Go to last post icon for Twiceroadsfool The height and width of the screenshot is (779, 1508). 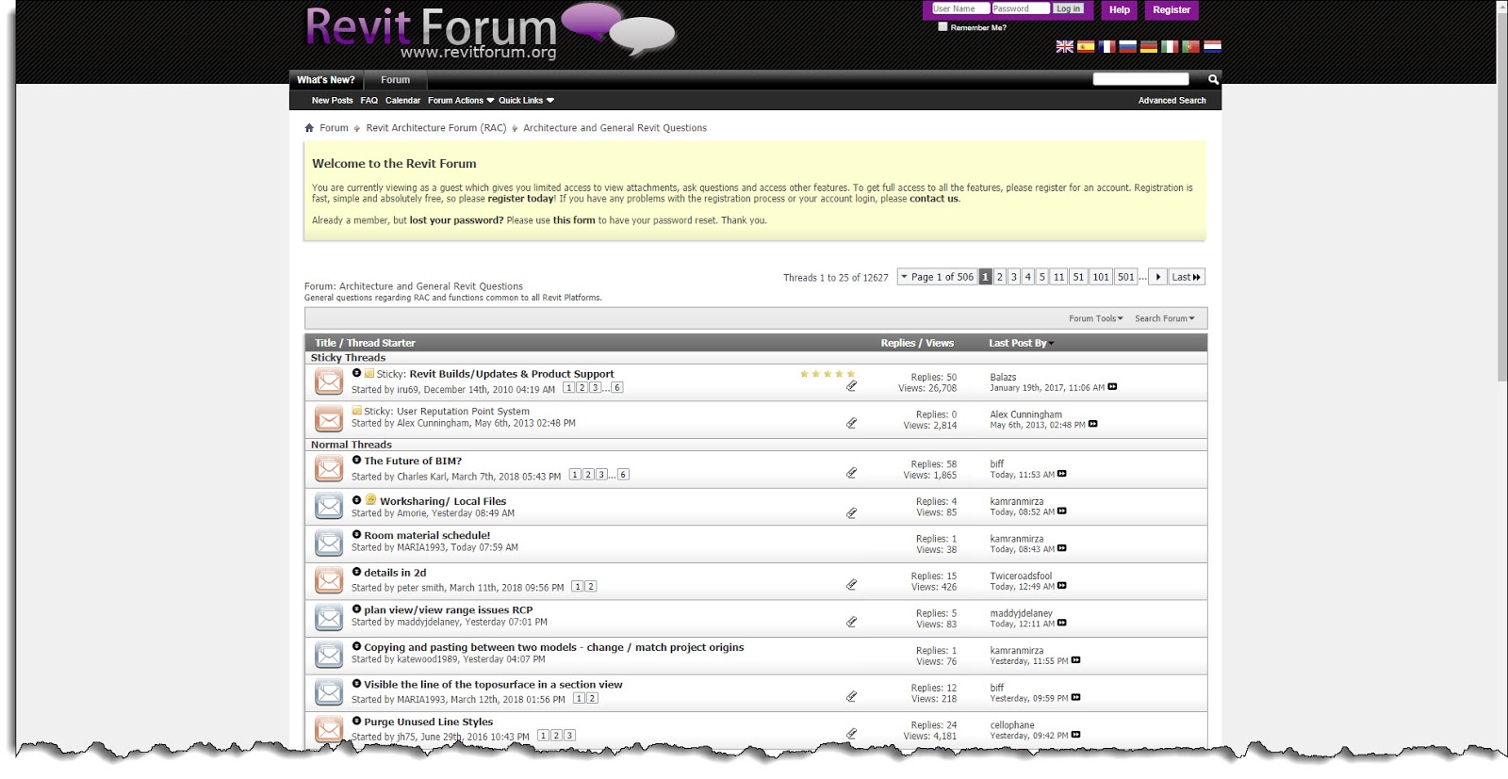click(x=1062, y=586)
